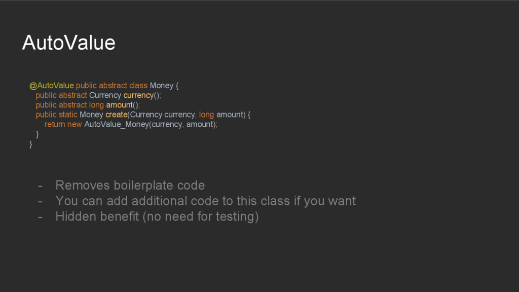Click the currency() method name
This screenshot has width=519, height=292.
(138, 95)
